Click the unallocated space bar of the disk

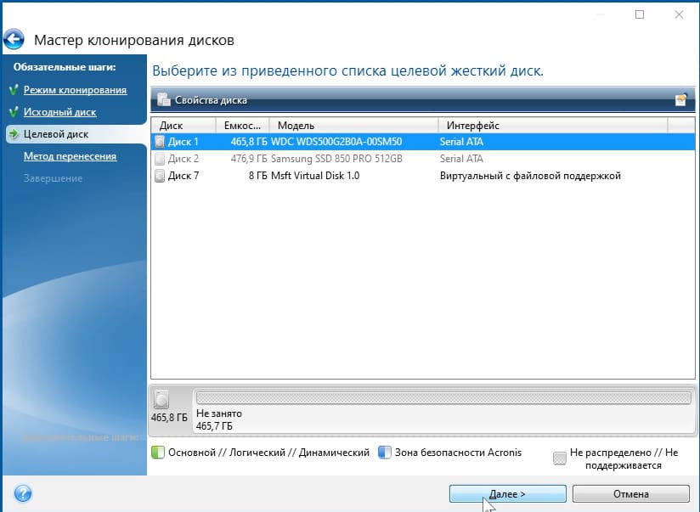pos(443,397)
